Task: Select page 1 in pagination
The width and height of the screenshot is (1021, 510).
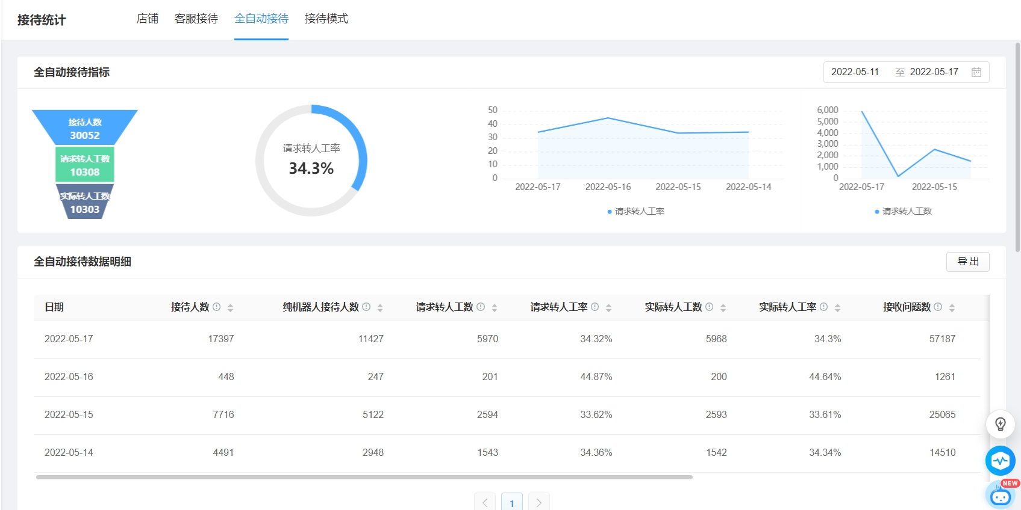Action: click(x=512, y=502)
